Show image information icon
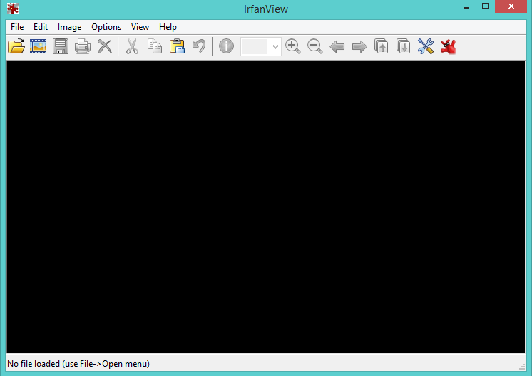This screenshot has height=376, width=532. click(226, 47)
